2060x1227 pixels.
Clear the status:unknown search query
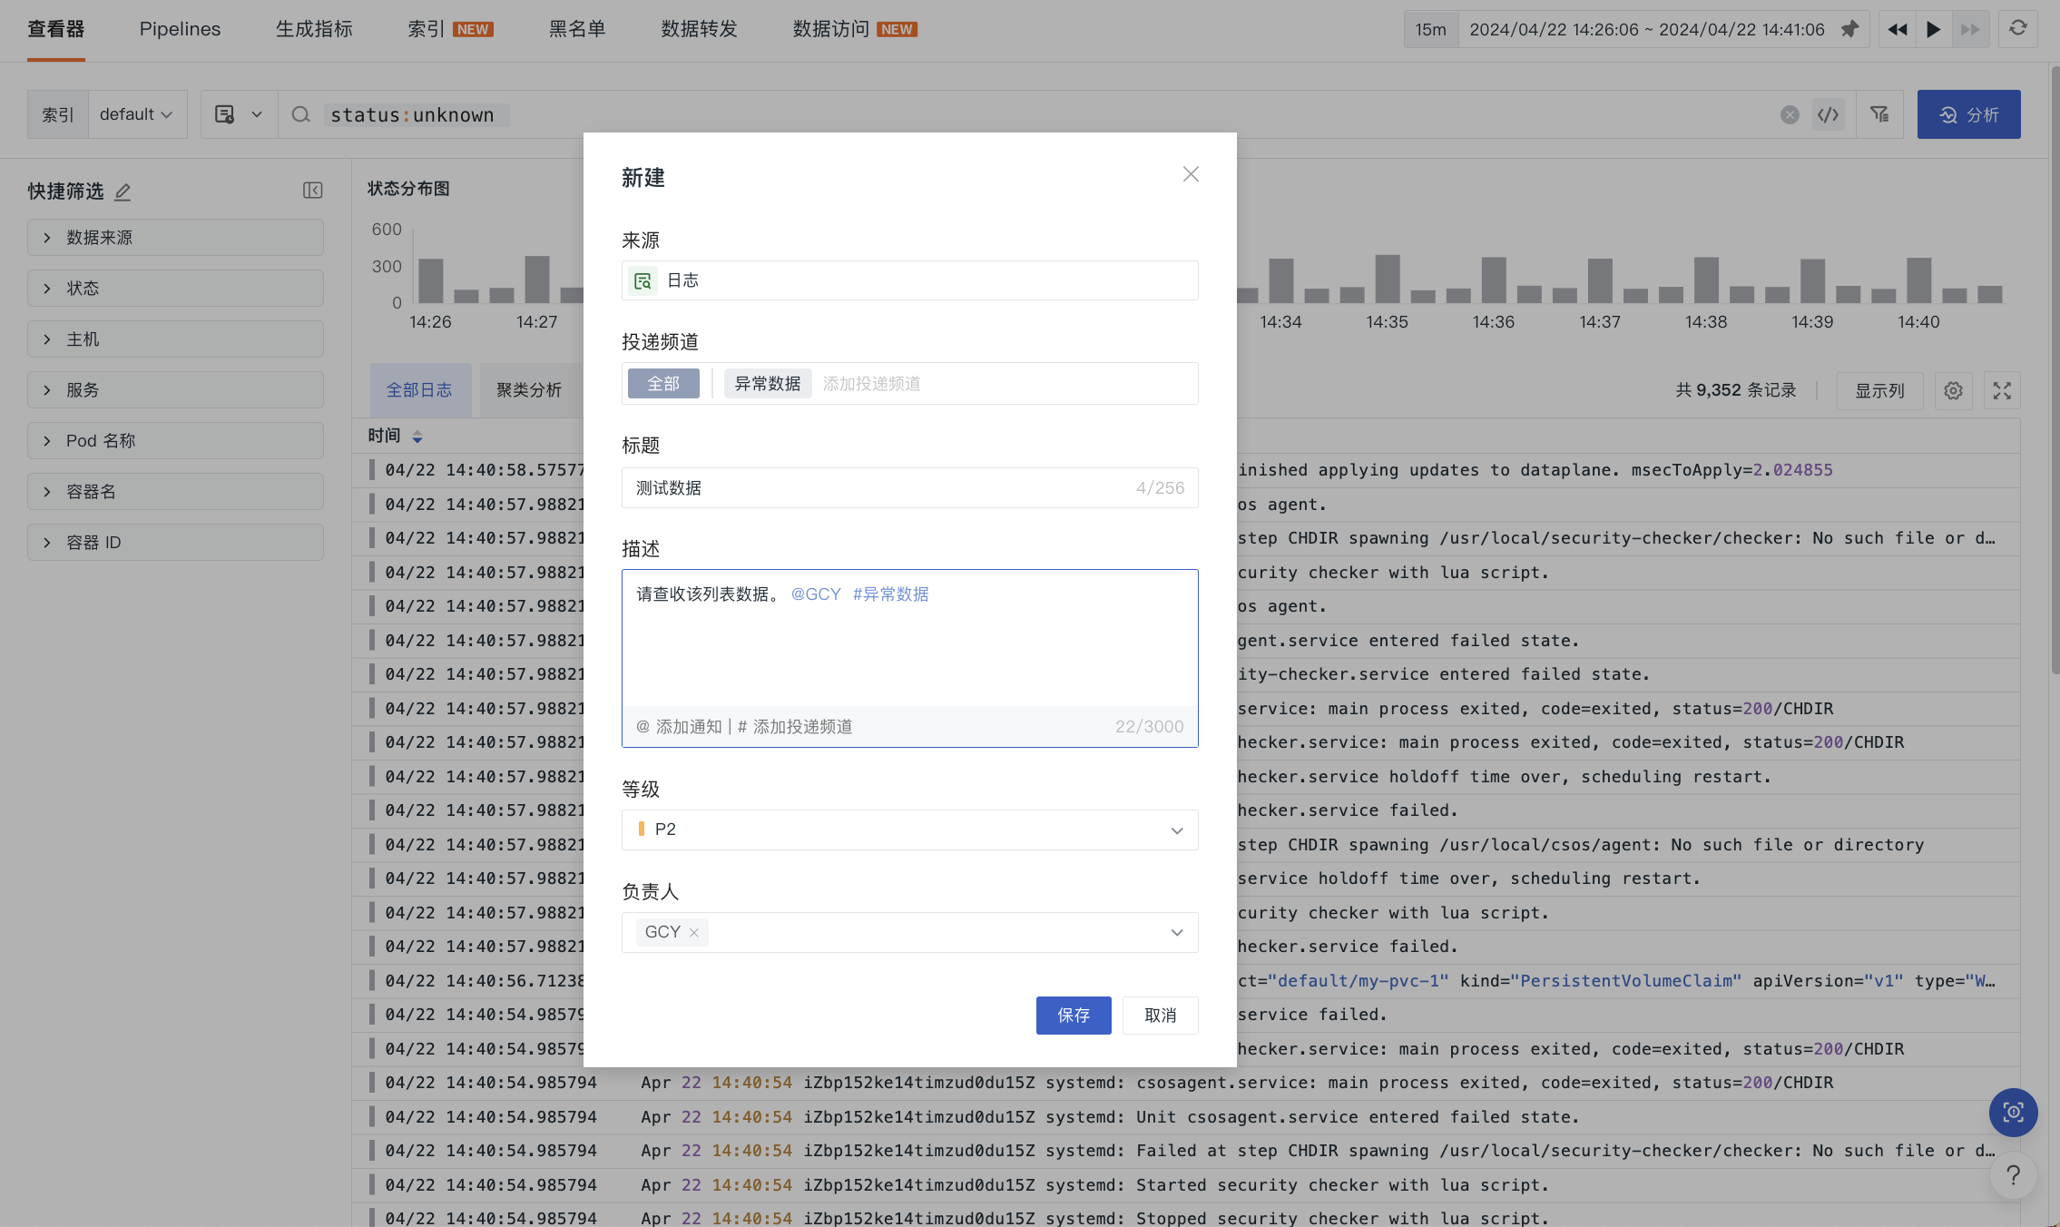pos(1789,114)
